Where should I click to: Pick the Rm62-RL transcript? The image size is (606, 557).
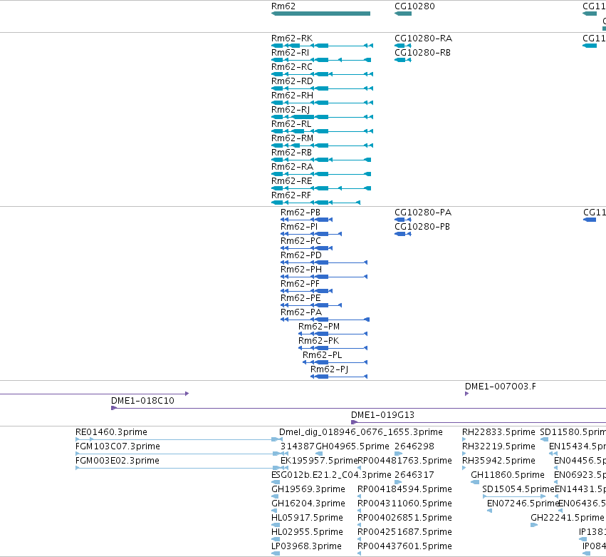click(323, 131)
